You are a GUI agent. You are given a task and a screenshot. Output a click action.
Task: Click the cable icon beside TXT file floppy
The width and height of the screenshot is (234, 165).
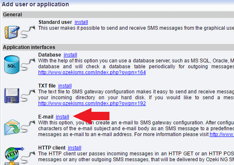click(28, 95)
